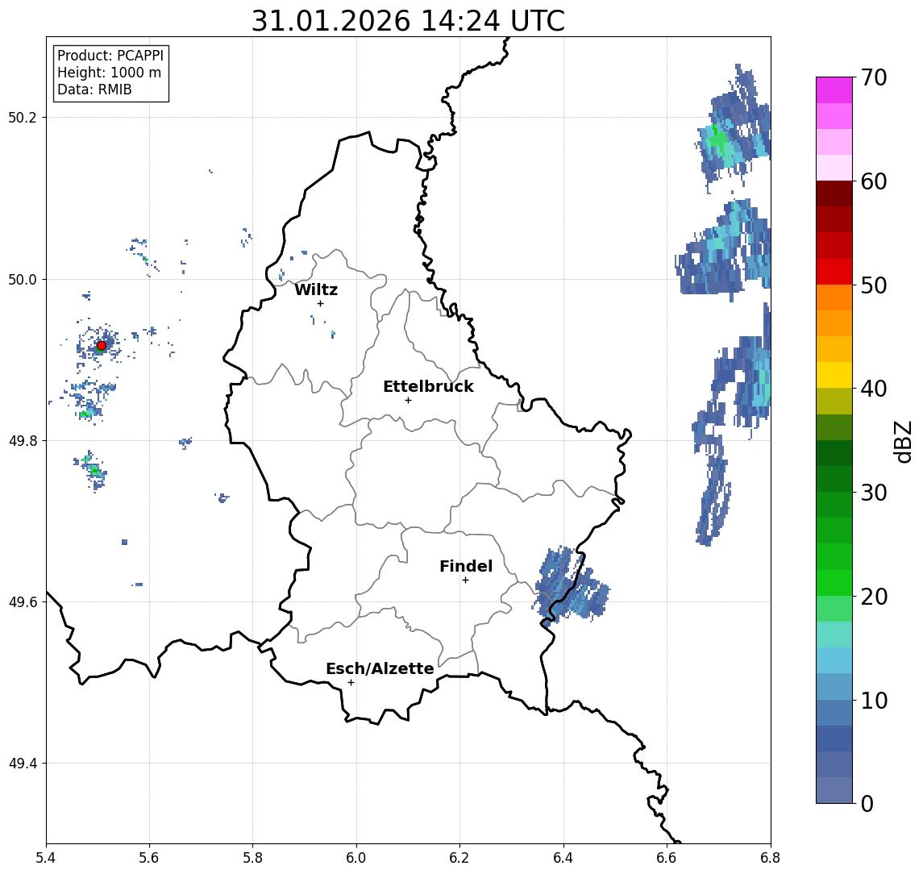Click the longitude label 5.4
The width and height of the screenshot is (923, 874).
tap(46, 858)
